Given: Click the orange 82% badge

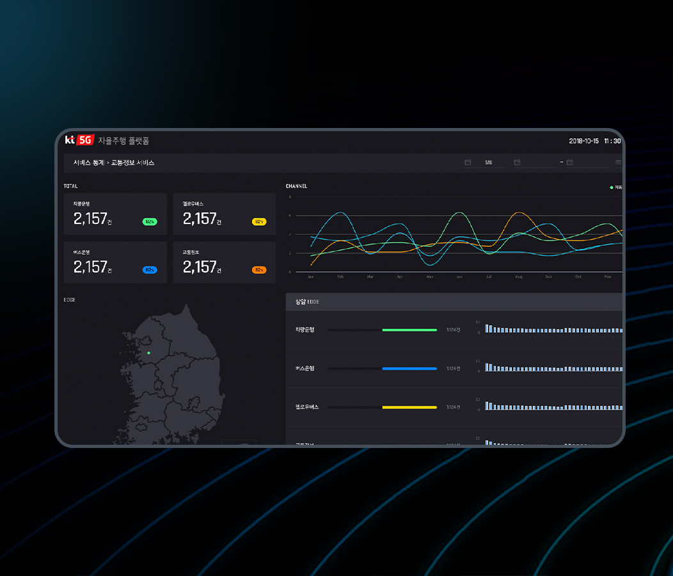Looking at the screenshot, I should click(259, 269).
